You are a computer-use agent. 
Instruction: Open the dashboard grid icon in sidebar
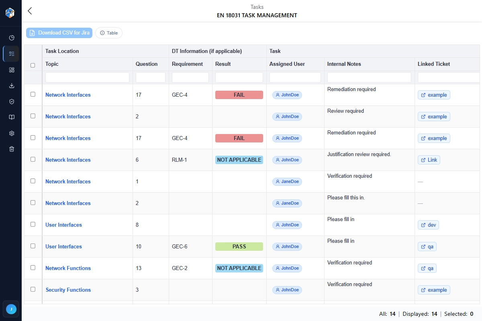[x=11, y=69]
